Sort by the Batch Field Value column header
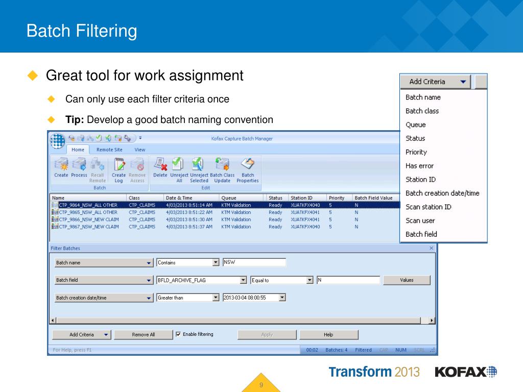This screenshot has height=392, width=523. click(376, 198)
